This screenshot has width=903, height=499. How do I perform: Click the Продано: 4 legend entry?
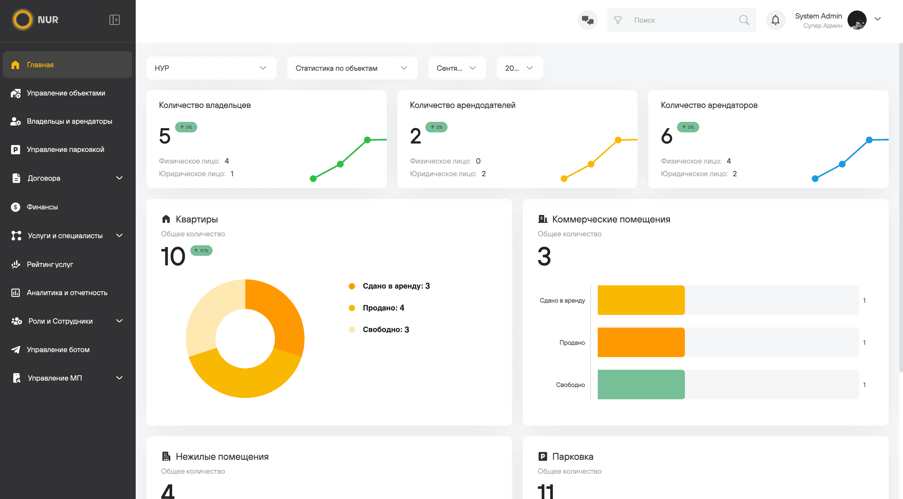click(x=377, y=308)
